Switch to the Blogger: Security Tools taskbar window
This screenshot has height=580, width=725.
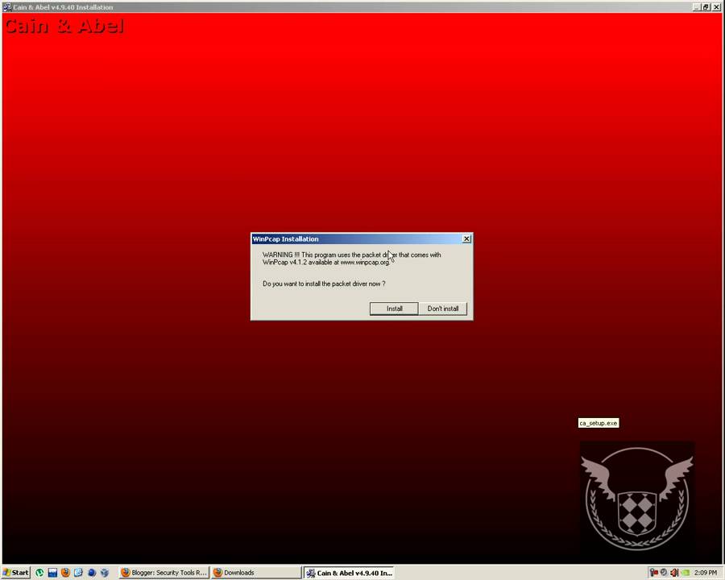click(x=164, y=573)
